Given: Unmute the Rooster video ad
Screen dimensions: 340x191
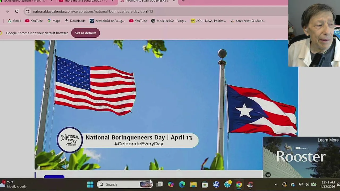Looking at the screenshot, I should (x=268, y=175).
